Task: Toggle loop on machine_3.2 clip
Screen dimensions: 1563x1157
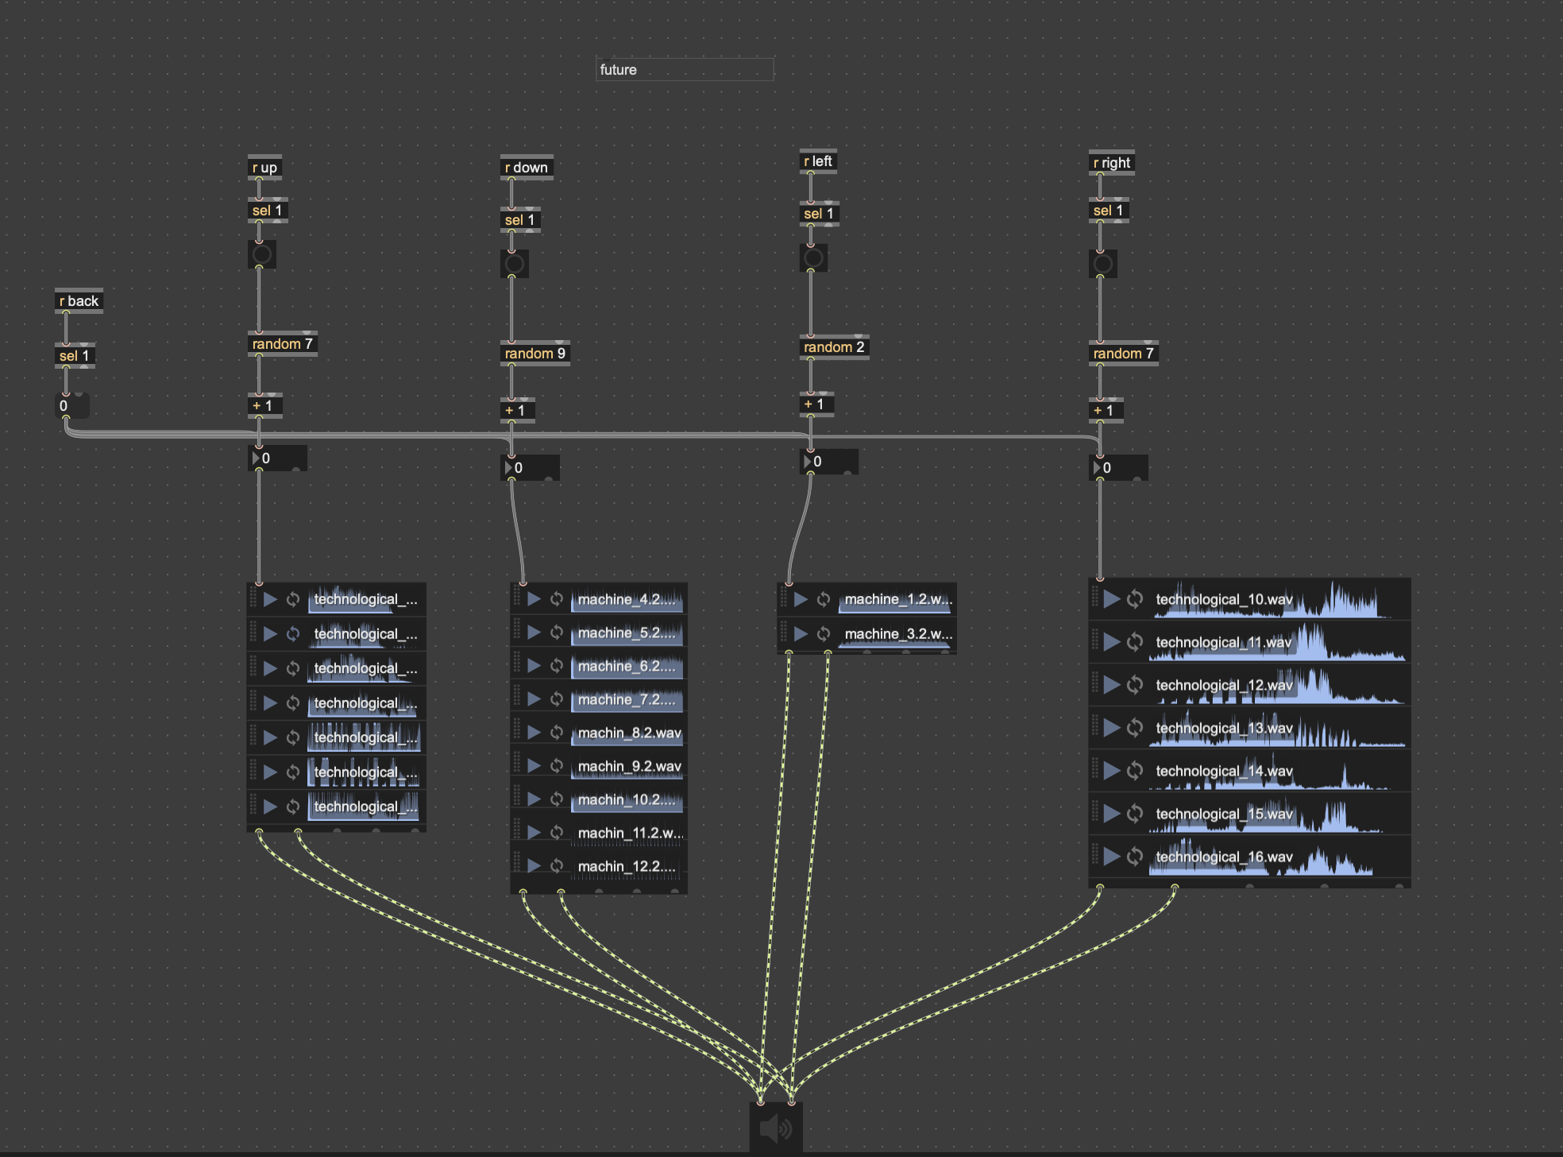Action: (x=824, y=634)
